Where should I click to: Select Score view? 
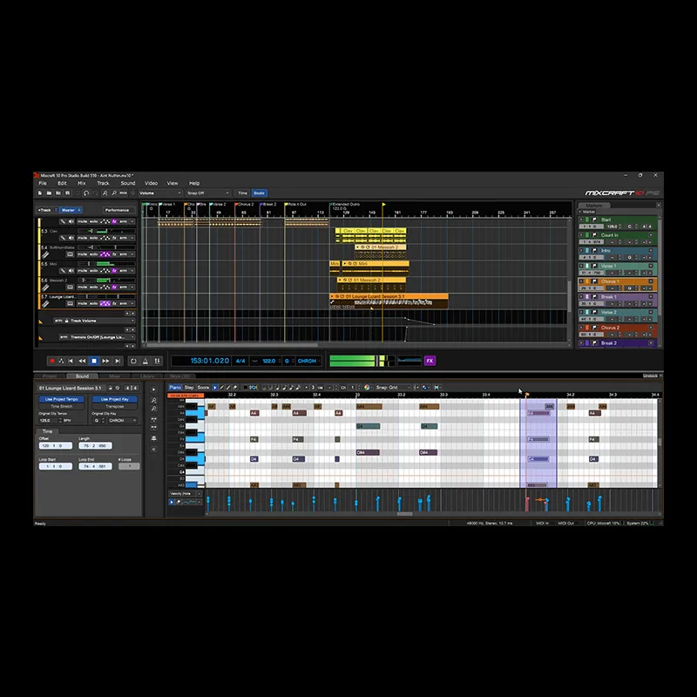pyautogui.click(x=203, y=387)
